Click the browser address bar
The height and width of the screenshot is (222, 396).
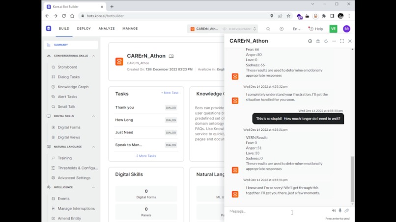pos(174,16)
